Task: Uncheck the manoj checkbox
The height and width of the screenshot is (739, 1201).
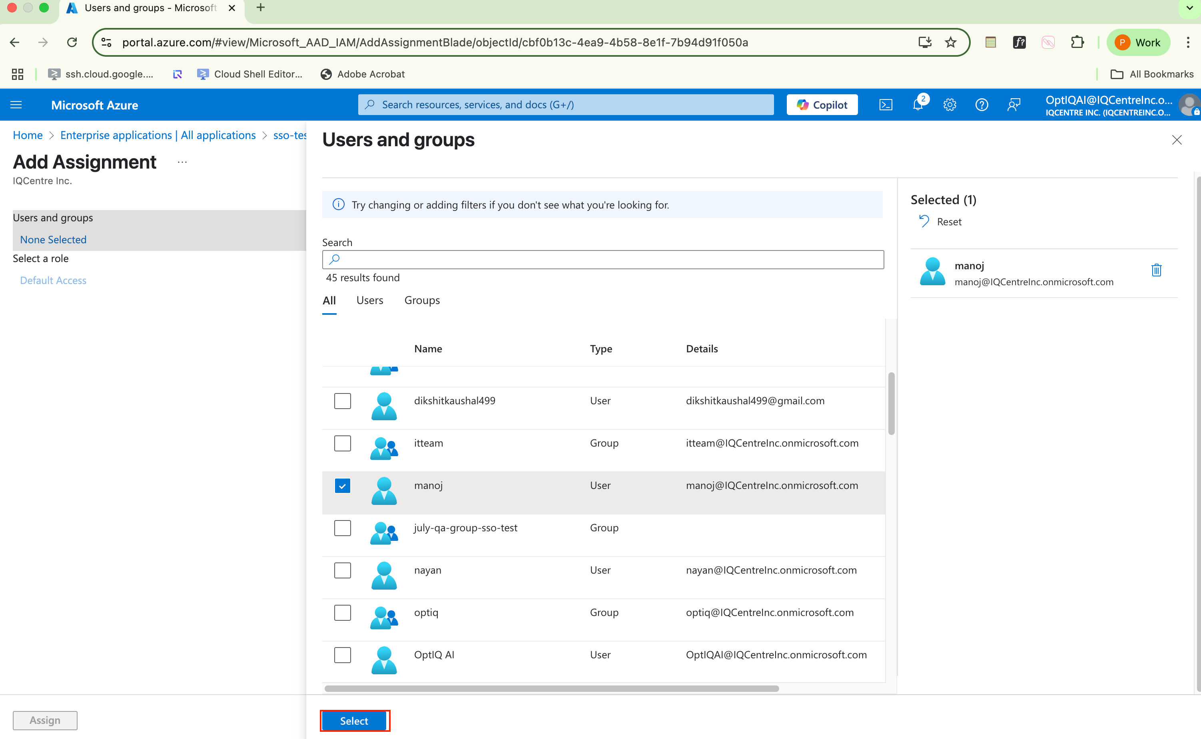Action: (343, 486)
